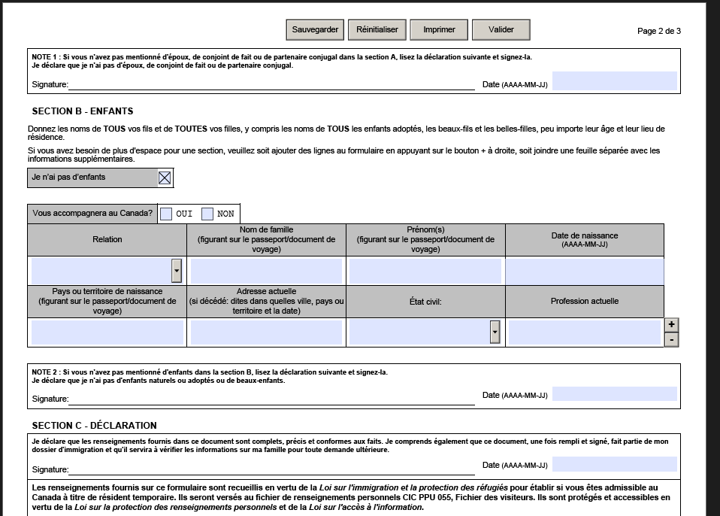This screenshot has width=720, height=516.
Task: Click the Nom de famille input field
Action: click(x=266, y=271)
